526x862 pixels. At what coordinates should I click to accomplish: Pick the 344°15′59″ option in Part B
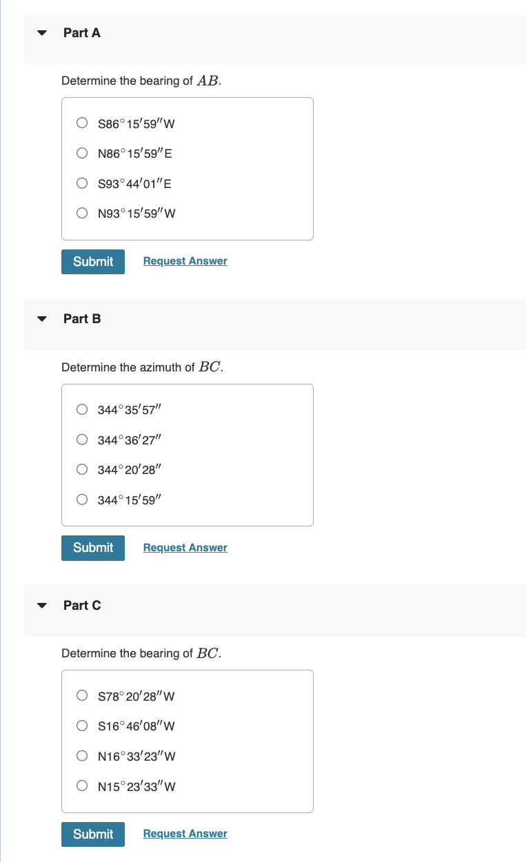[x=82, y=499]
